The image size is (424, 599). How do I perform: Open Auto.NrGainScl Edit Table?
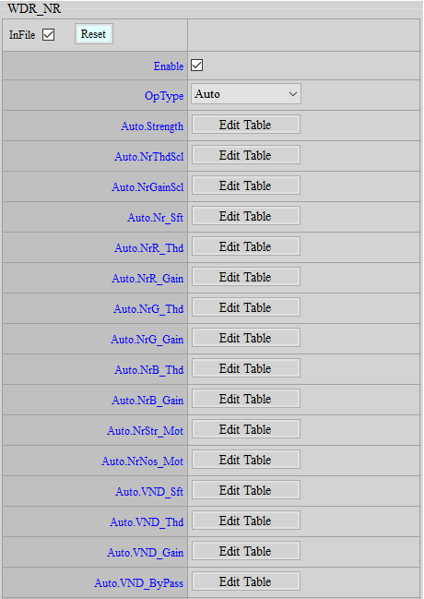click(x=246, y=186)
